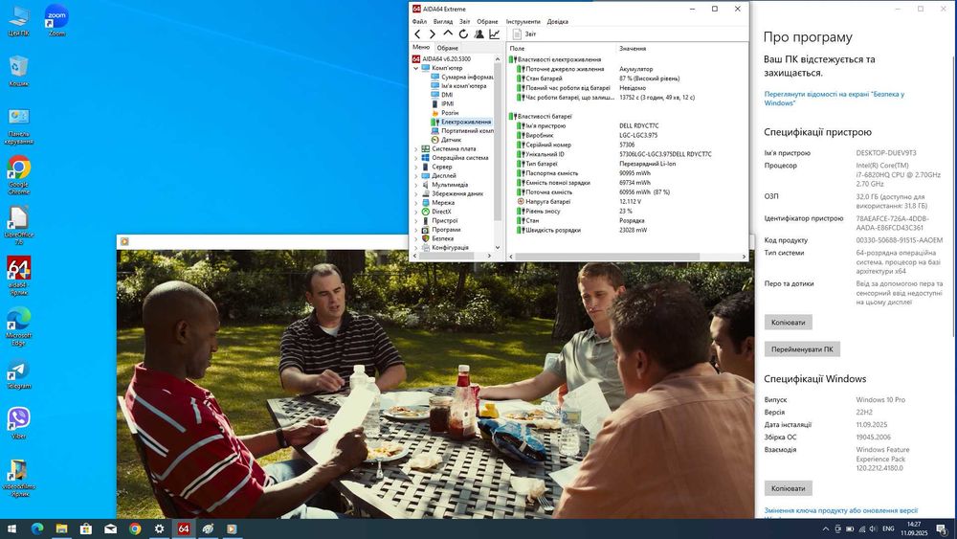Select Сумарна інформація in the tree
The width and height of the screenshot is (957, 539).
pos(462,77)
